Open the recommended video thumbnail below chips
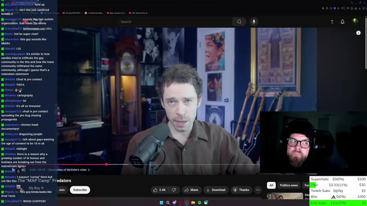Screen dimensions: 367x206 (285, 196)
